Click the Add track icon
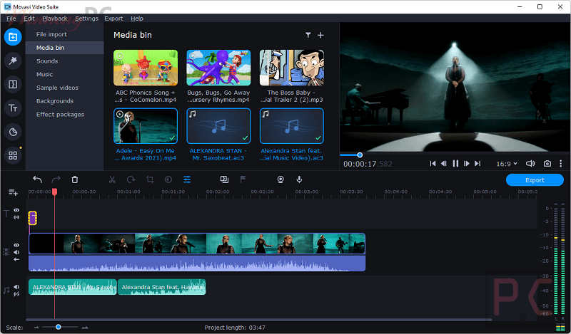The width and height of the screenshot is (571, 334). pyautogui.click(x=13, y=192)
